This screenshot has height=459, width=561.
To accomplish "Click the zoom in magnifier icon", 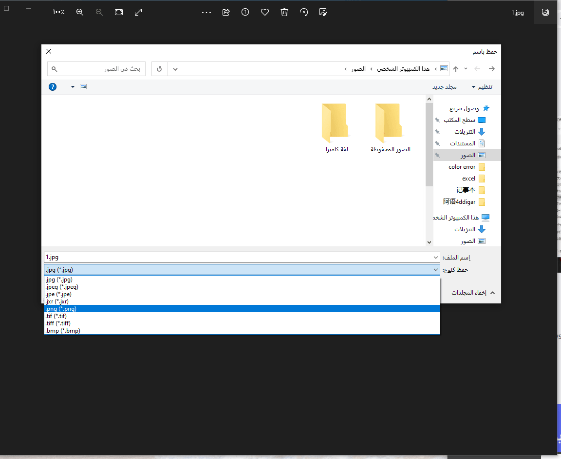I will click(x=80, y=12).
